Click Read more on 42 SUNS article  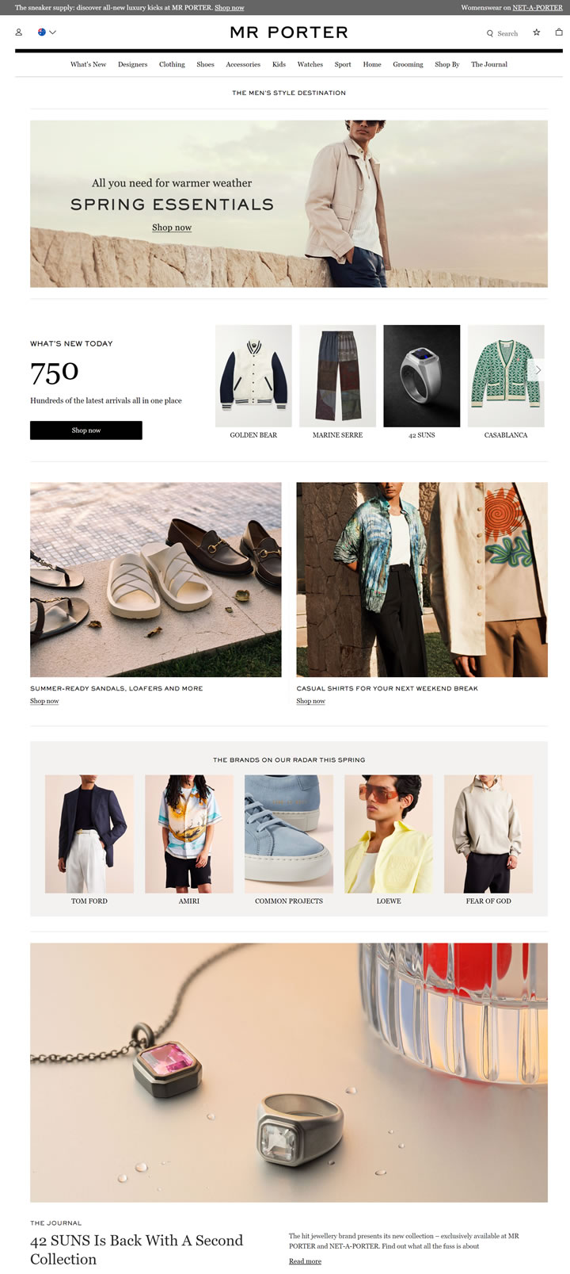click(305, 1261)
